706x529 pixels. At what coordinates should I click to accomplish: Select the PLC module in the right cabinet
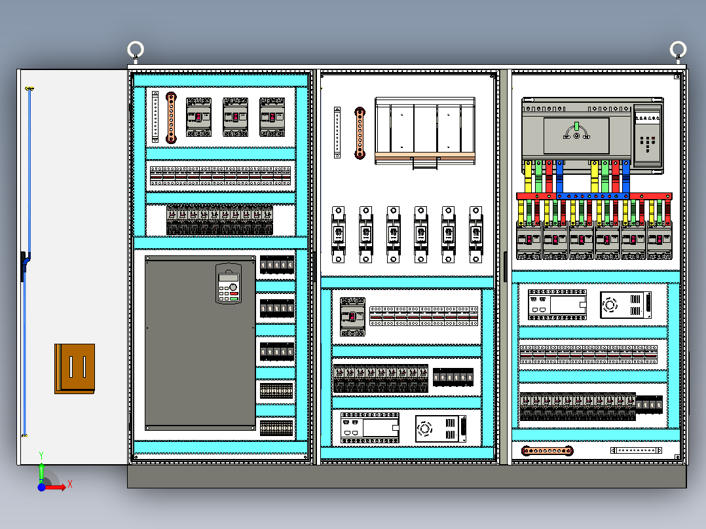tap(557, 305)
